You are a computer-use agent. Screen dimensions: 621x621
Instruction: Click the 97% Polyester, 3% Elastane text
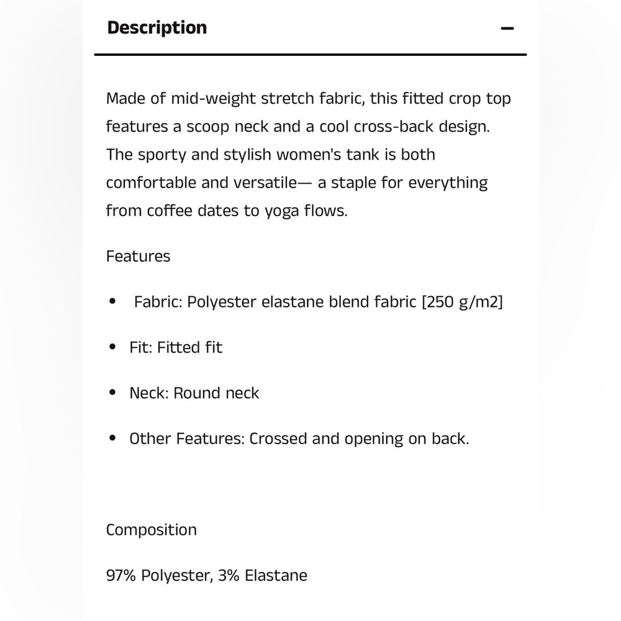(x=207, y=576)
